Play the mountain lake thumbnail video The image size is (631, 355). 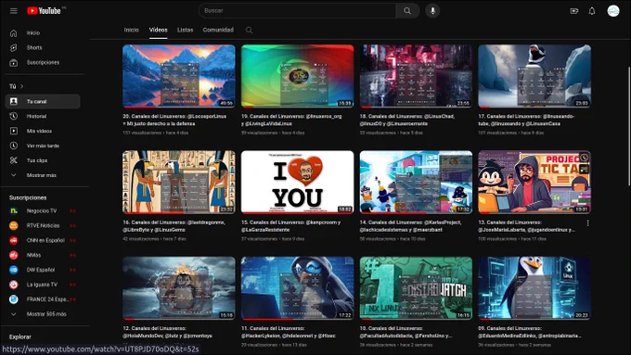coord(179,76)
